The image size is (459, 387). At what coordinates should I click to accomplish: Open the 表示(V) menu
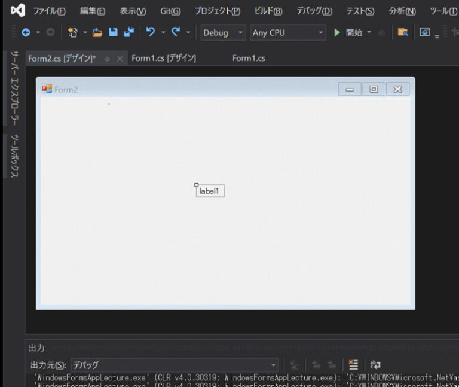coord(133,11)
